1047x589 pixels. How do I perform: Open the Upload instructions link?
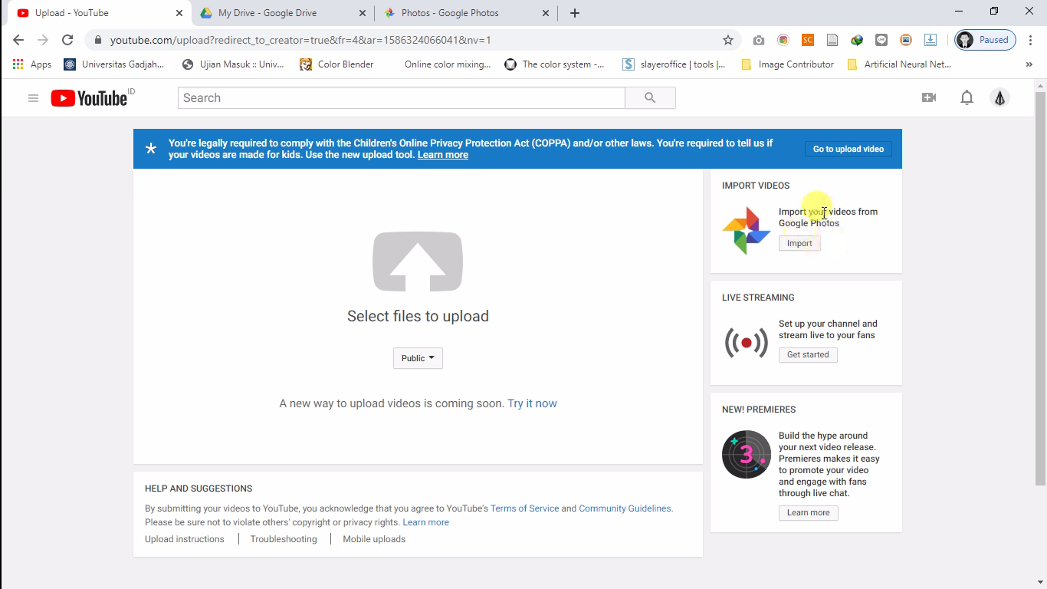point(185,539)
